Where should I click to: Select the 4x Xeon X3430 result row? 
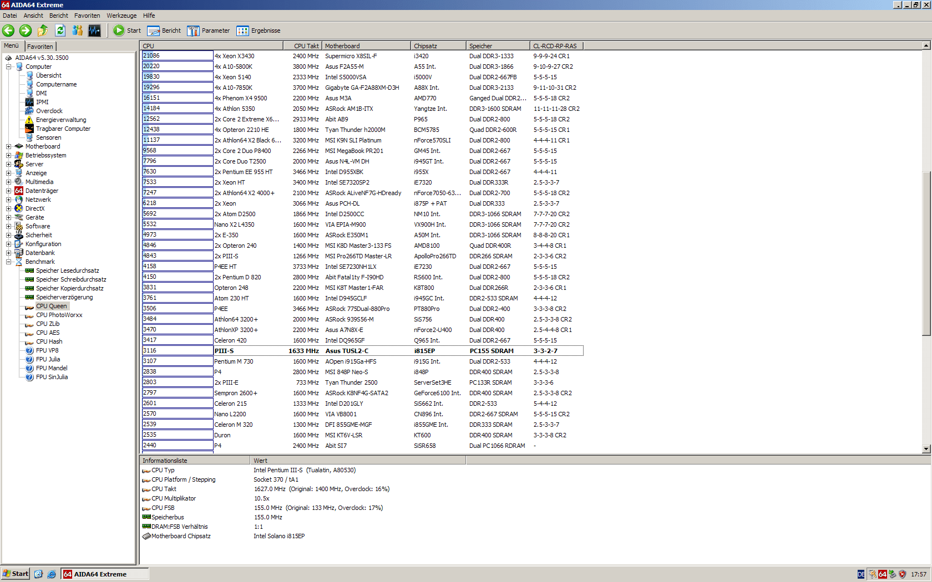click(x=362, y=56)
